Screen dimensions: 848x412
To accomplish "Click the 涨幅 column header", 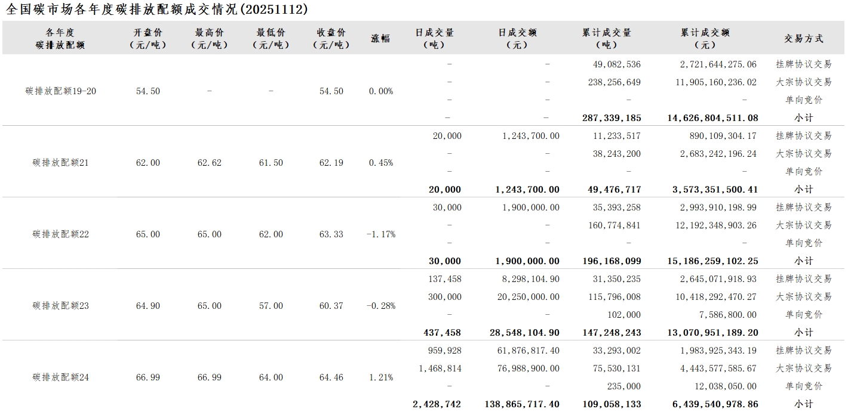I will coord(380,38).
